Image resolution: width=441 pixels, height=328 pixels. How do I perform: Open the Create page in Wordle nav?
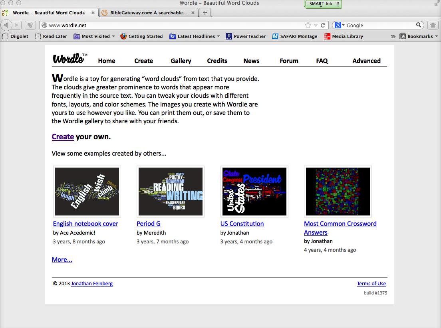tap(144, 61)
